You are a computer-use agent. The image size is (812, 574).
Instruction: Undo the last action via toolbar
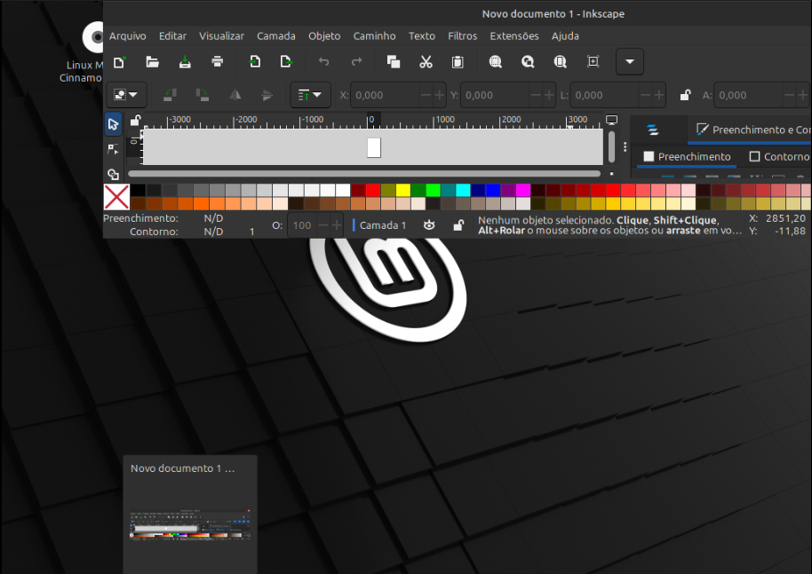click(323, 62)
